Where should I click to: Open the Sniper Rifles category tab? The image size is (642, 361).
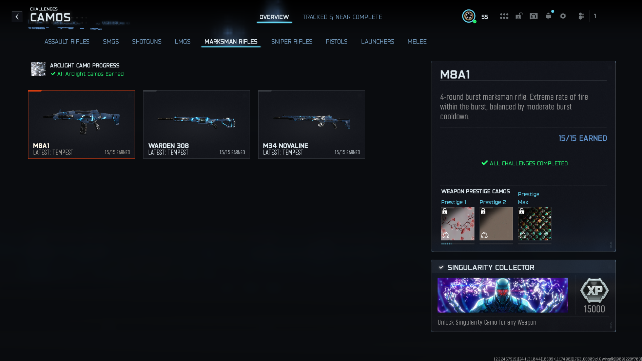coord(292,41)
